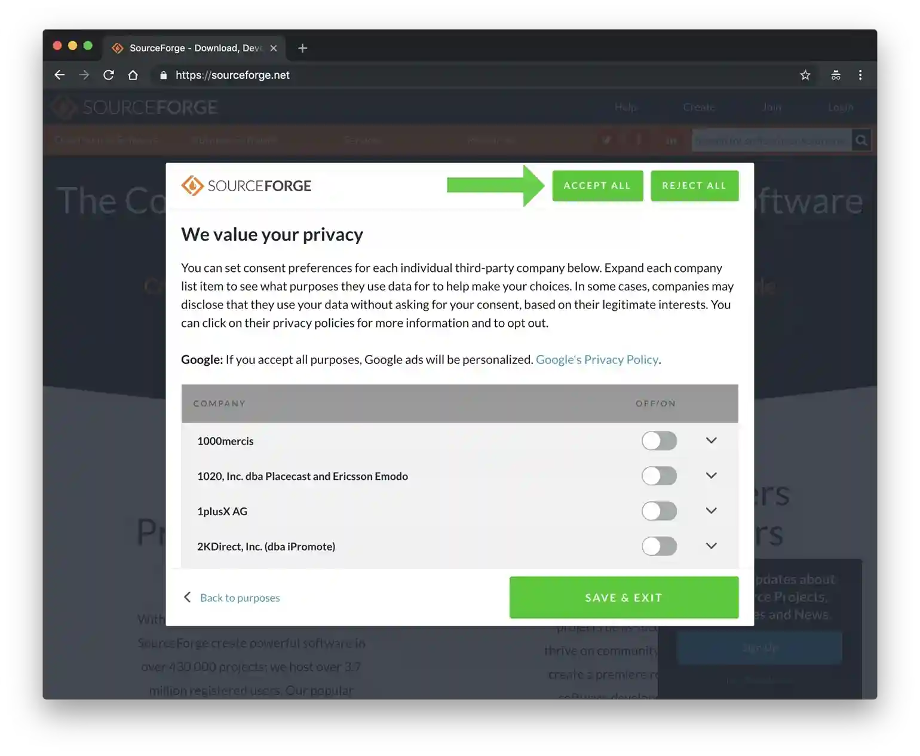Viewport: 920px width, 756px height.
Task: Bookmark page with the star icon
Action: coord(805,75)
